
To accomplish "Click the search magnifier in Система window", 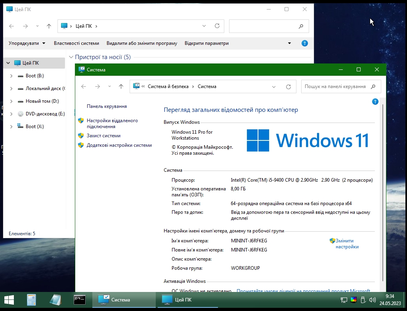I will (x=373, y=86).
